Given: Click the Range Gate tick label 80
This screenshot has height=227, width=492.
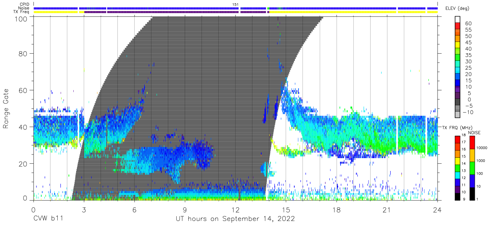Looking at the screenshot, I should (23, 54).
